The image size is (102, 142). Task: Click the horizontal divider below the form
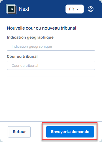point(51,77)
